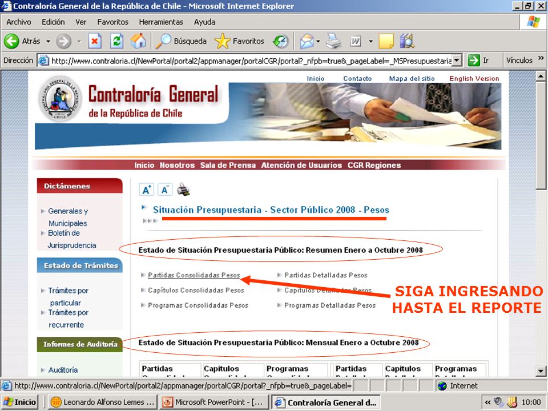This screenshot has width=548, height=411.
Task: Open dropdown arrow beside Atrás button
Action: pos(48,41)
